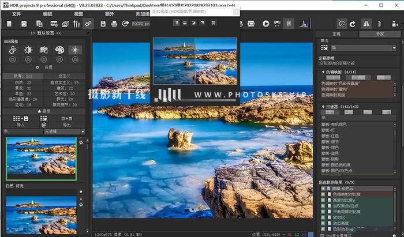Viewport: 404px width, 237px height.
Task: Click the sliders adjustment toolbar icon
Action: [x=77, y=24]
